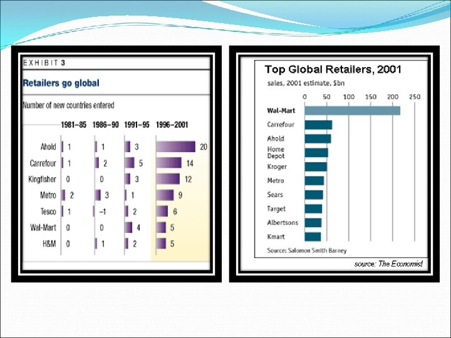Click the Home Depot sales bar

[316, 153]
